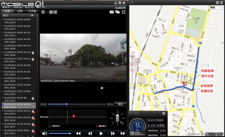This screenshot has height=137, width=225.
Task: Enter fullscreen video mode
Action: [123, 12]
